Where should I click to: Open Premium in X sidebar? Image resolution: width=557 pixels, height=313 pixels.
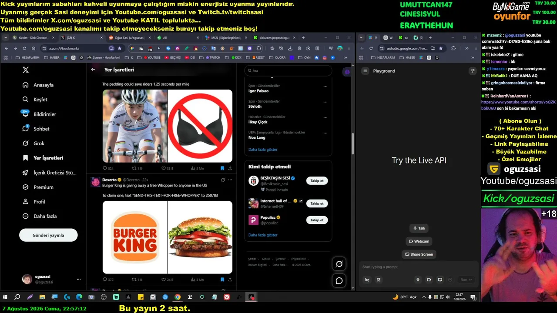click(38, 187)
